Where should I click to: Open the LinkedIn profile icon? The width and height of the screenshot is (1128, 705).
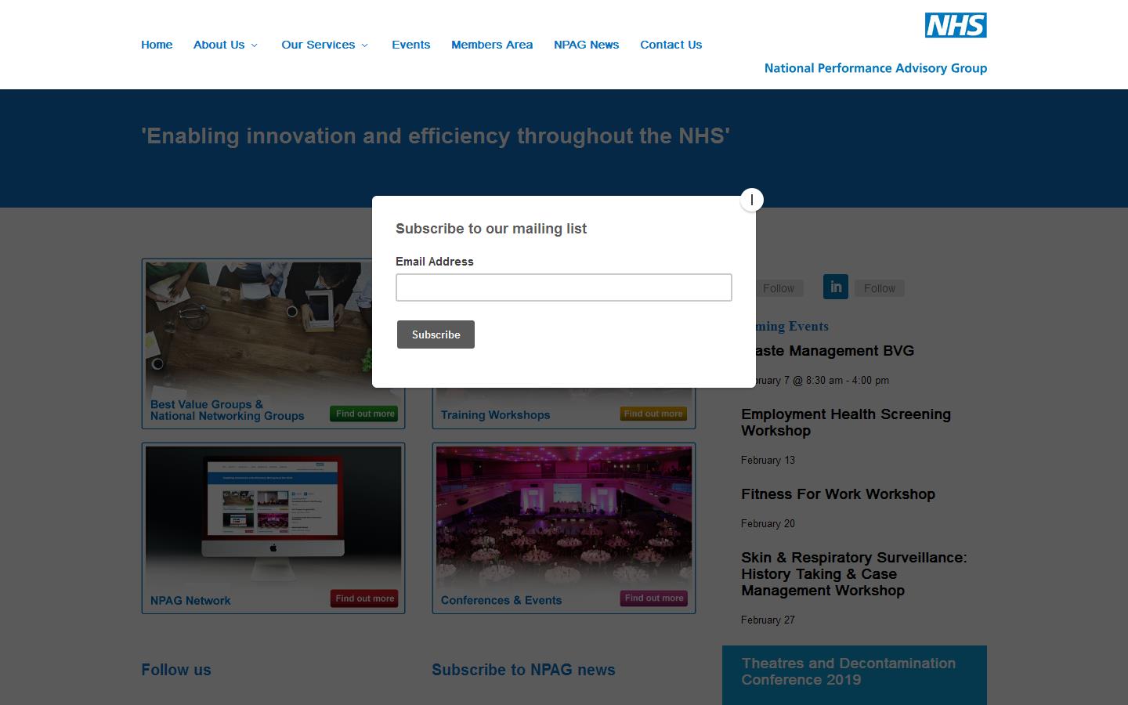(x=835, y=287)
